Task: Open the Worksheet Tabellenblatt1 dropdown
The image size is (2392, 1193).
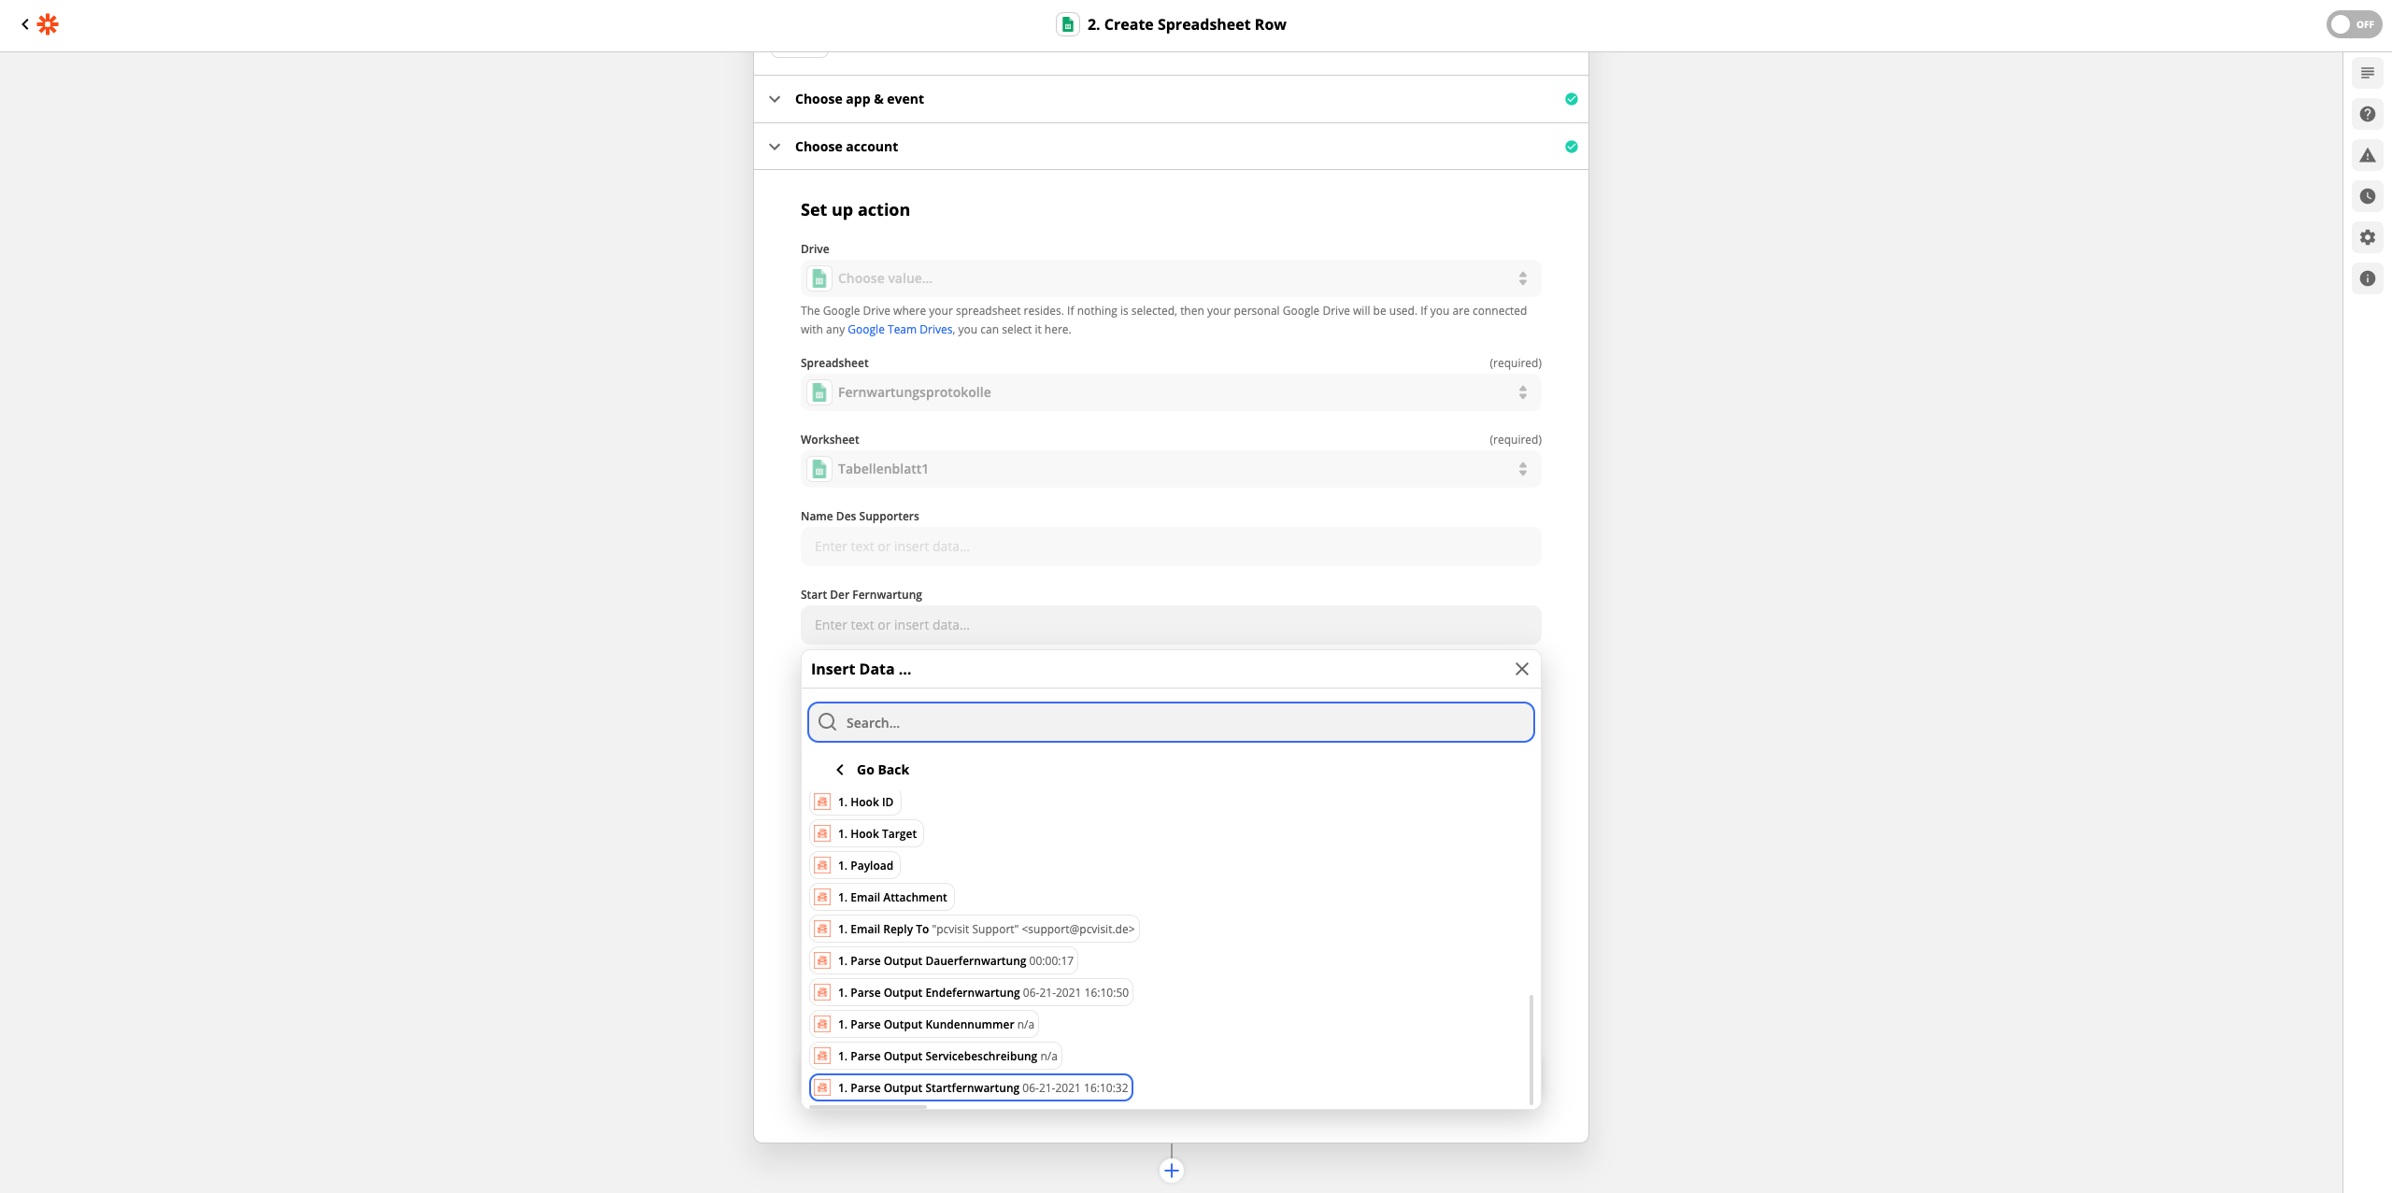Action: (1170, 469)
